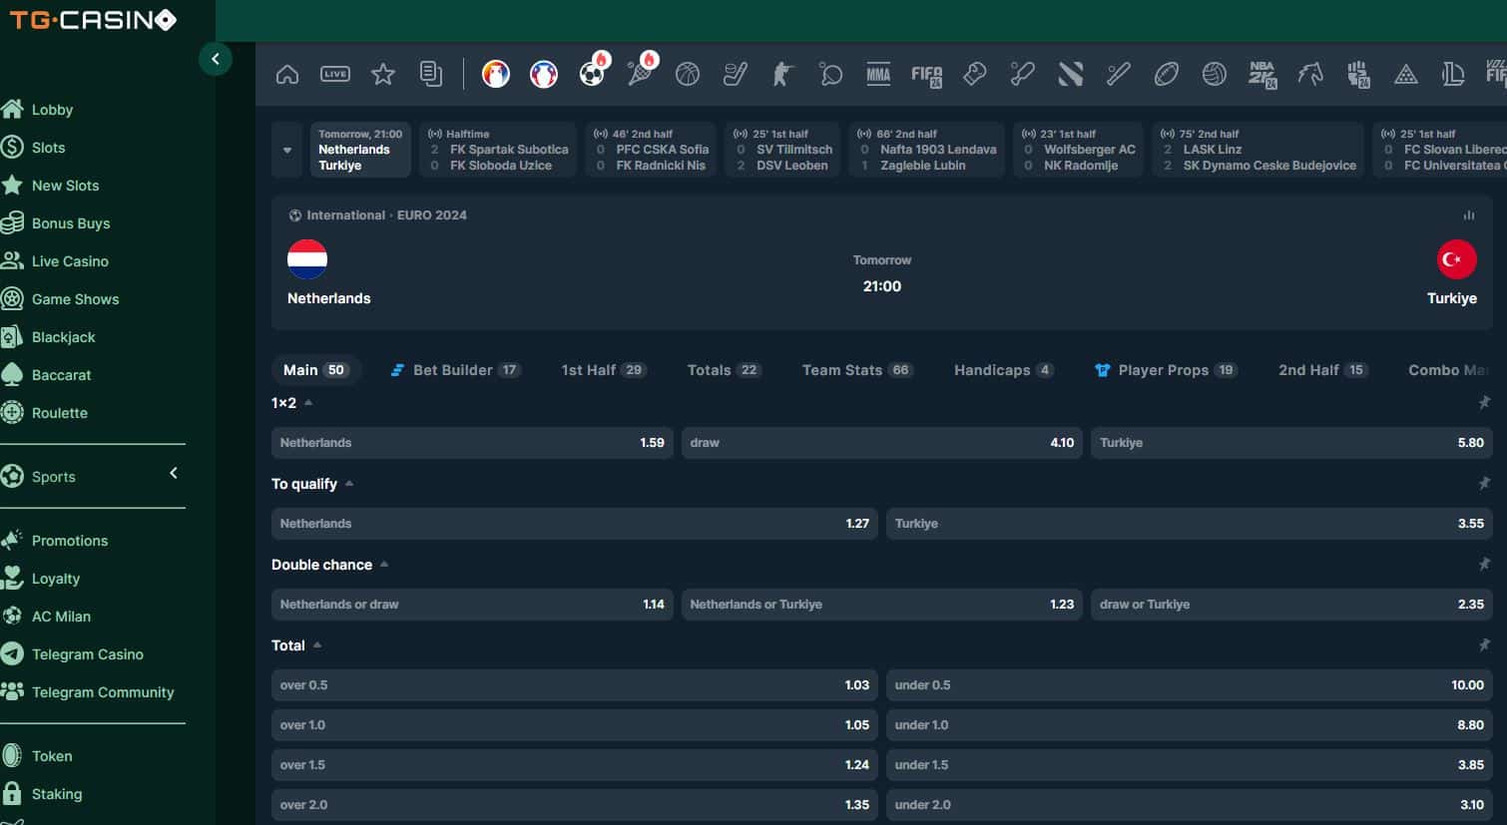Screen dimensions: 1507x825
Task: Select the horse racing icon
Action: (x=1310, y=74)
